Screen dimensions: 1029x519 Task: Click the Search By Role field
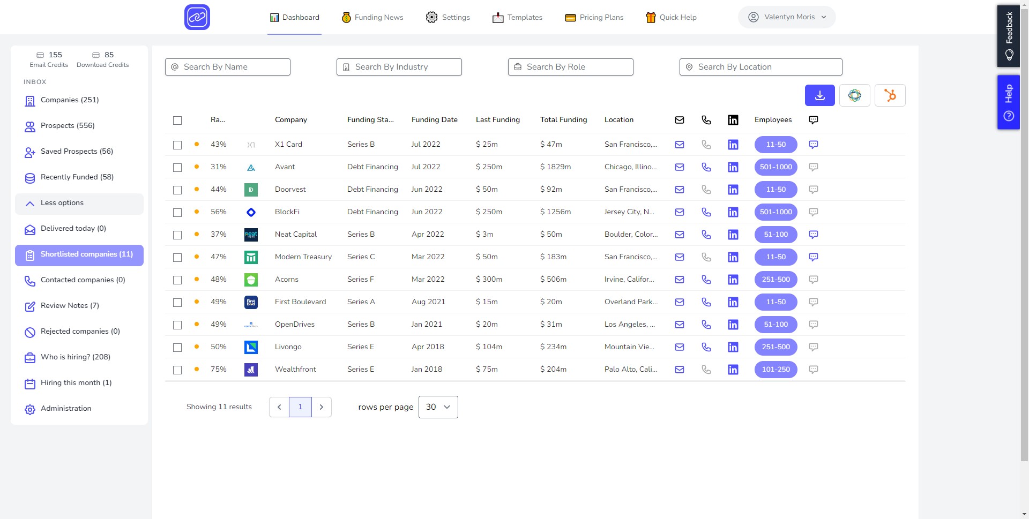click(x=571, y=67)
